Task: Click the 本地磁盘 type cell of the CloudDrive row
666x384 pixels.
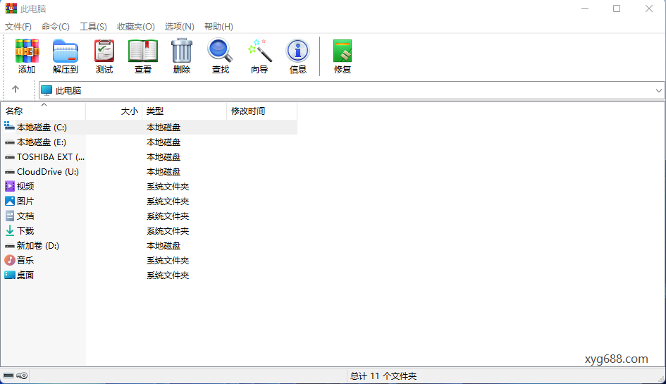Action: 164,172
